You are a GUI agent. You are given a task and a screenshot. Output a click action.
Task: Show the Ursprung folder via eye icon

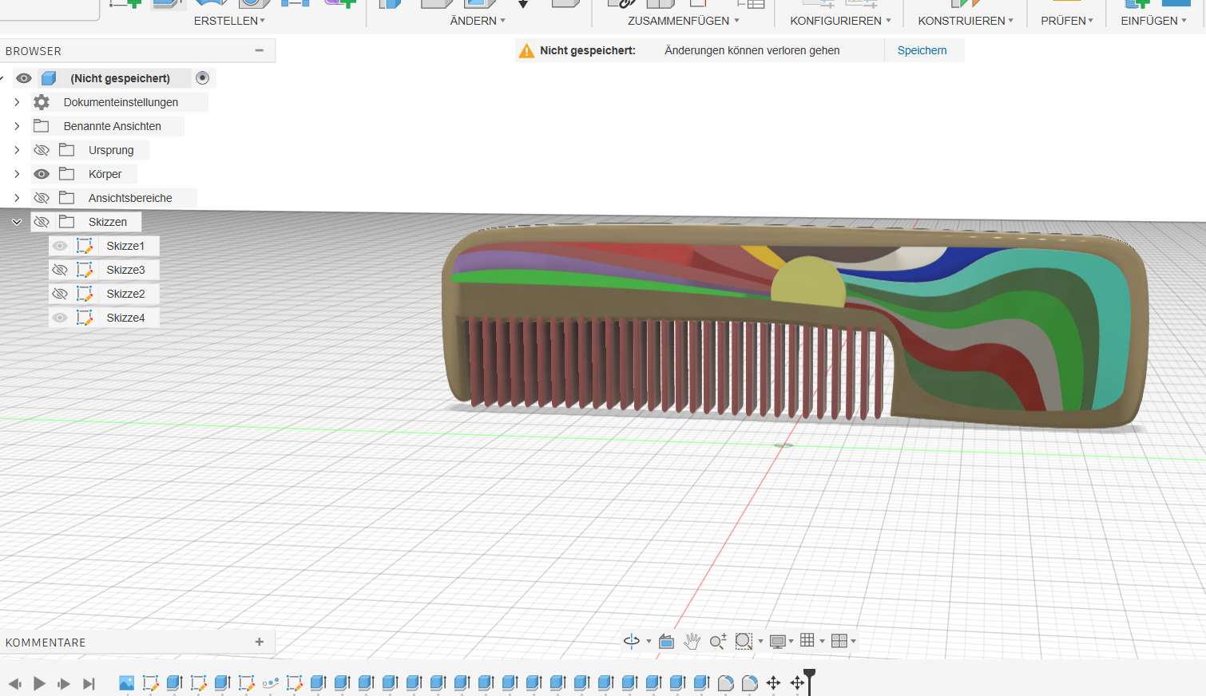42,150
